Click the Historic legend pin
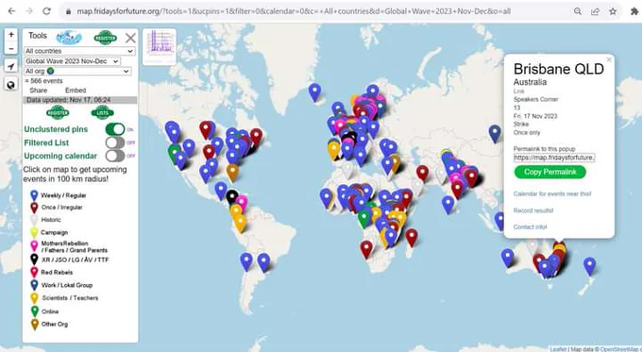The width and height of the screenshot is (642, 352). (x=34, y=220)
